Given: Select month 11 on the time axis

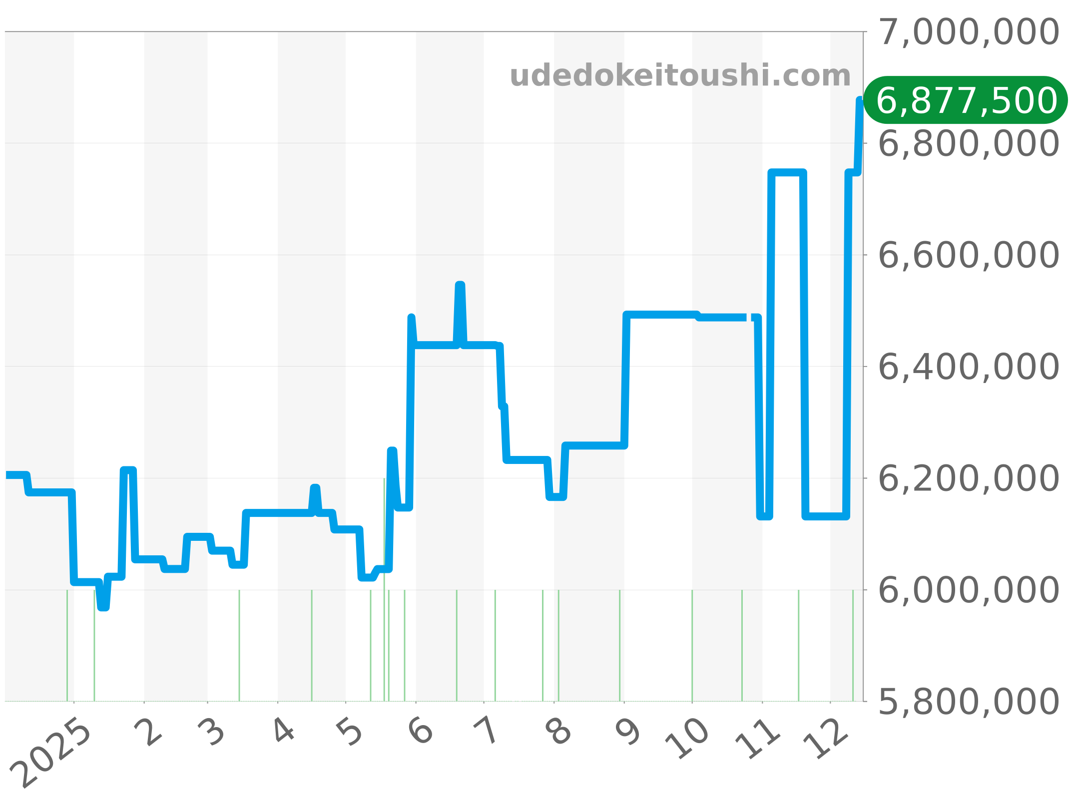Looking at the screenshot, I should click(758, 739).
